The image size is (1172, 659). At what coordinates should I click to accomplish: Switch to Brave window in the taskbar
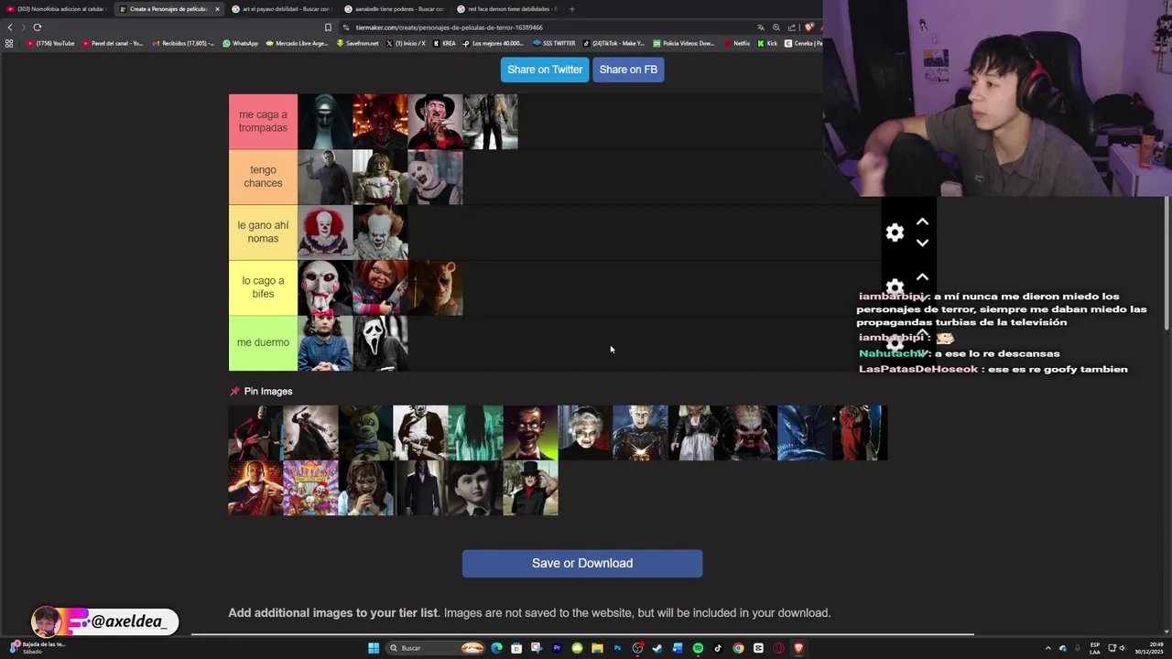tap(798, 648)
